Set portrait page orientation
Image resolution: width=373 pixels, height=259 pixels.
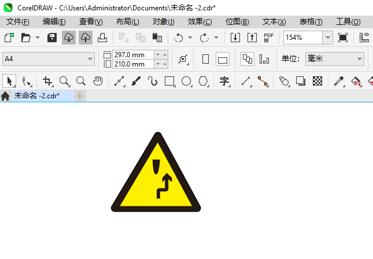(x=205, y=59)
